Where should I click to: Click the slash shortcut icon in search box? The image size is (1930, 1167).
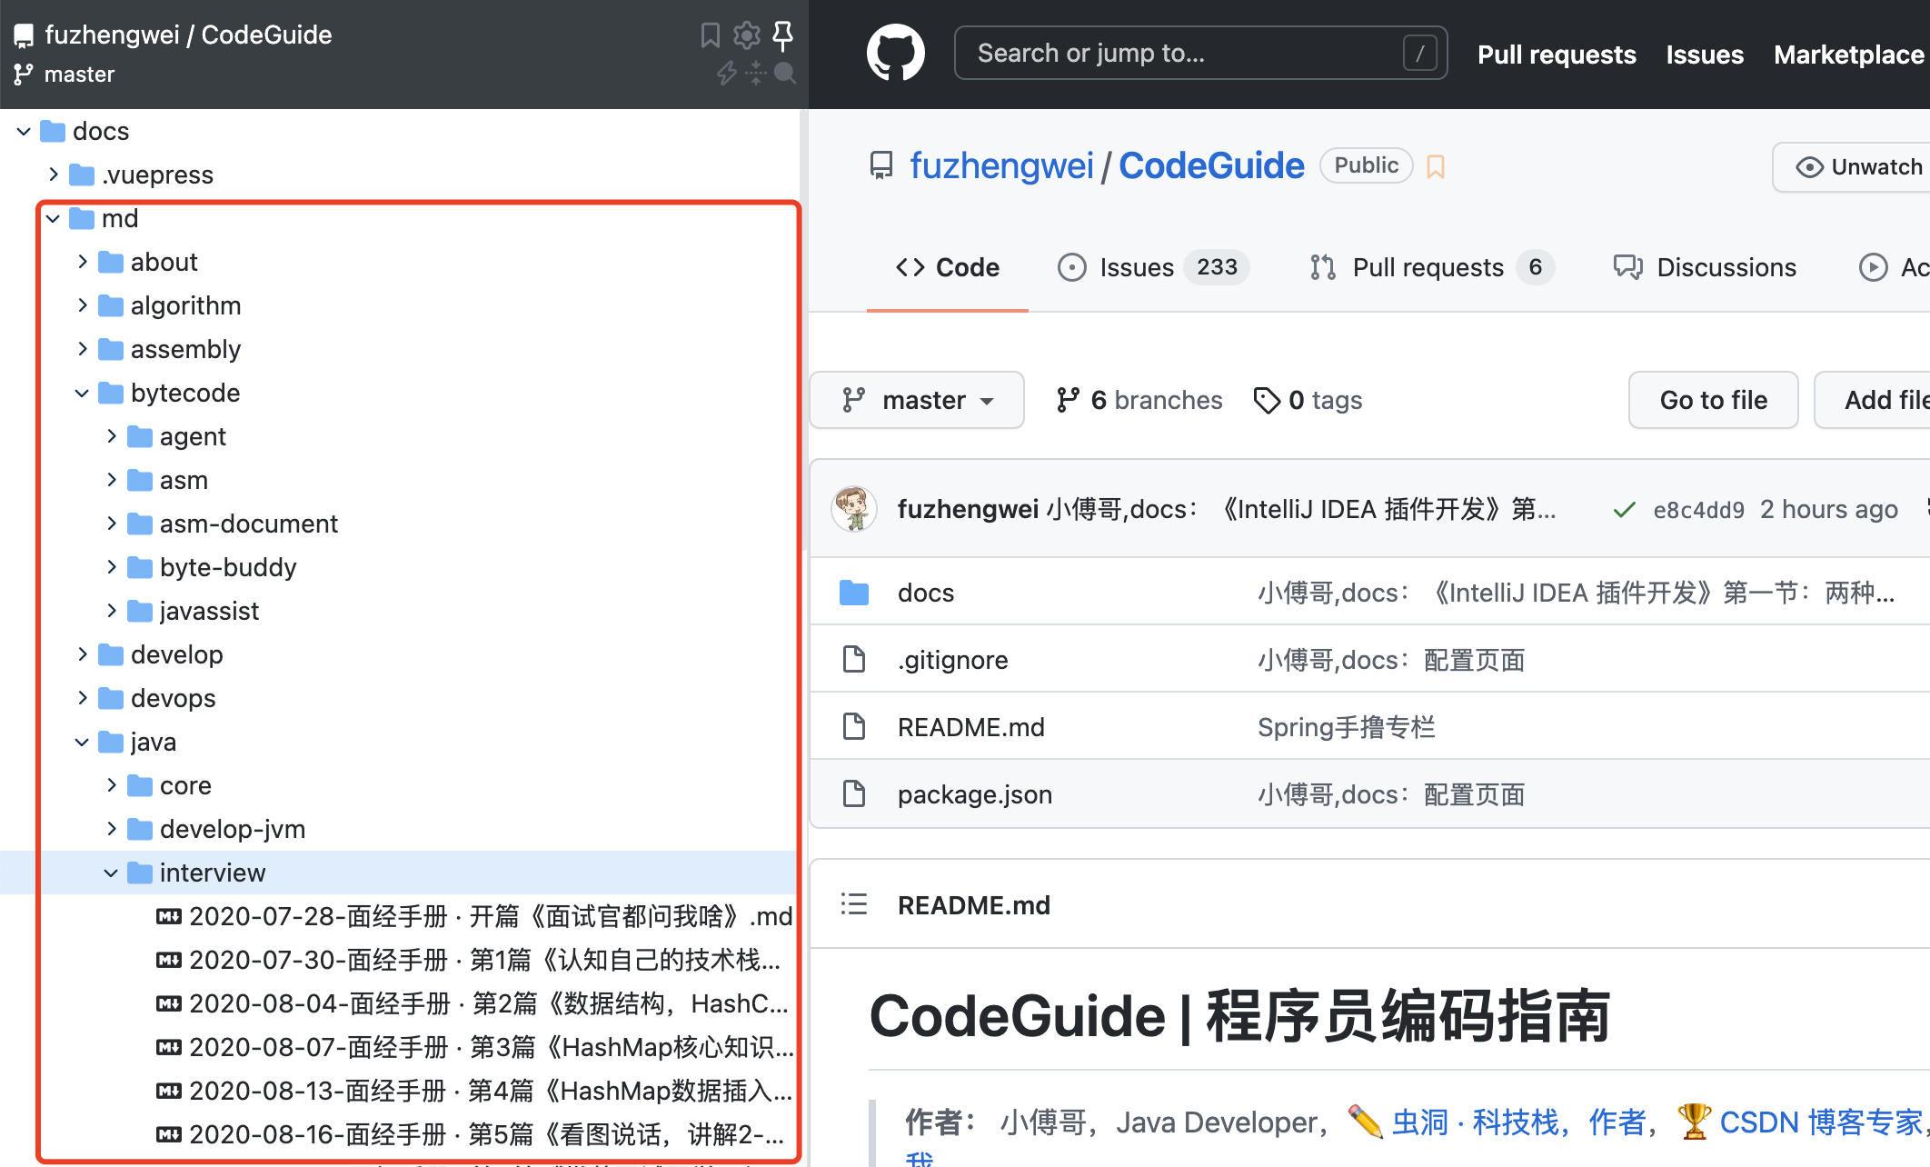pyautogui.click(x=1420, y=53)
